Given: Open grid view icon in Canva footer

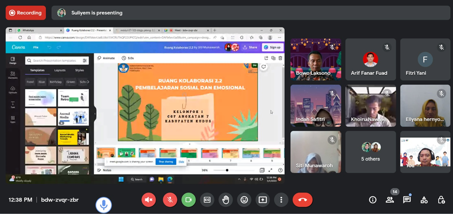Looking at the screenshot, I should click(x=262, y=170).
